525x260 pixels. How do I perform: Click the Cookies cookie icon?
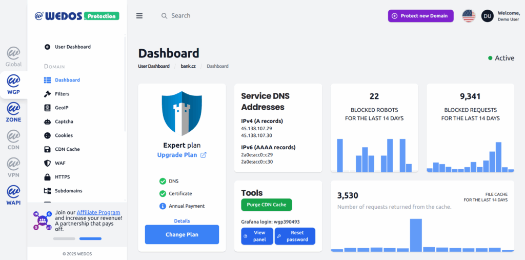47,135
